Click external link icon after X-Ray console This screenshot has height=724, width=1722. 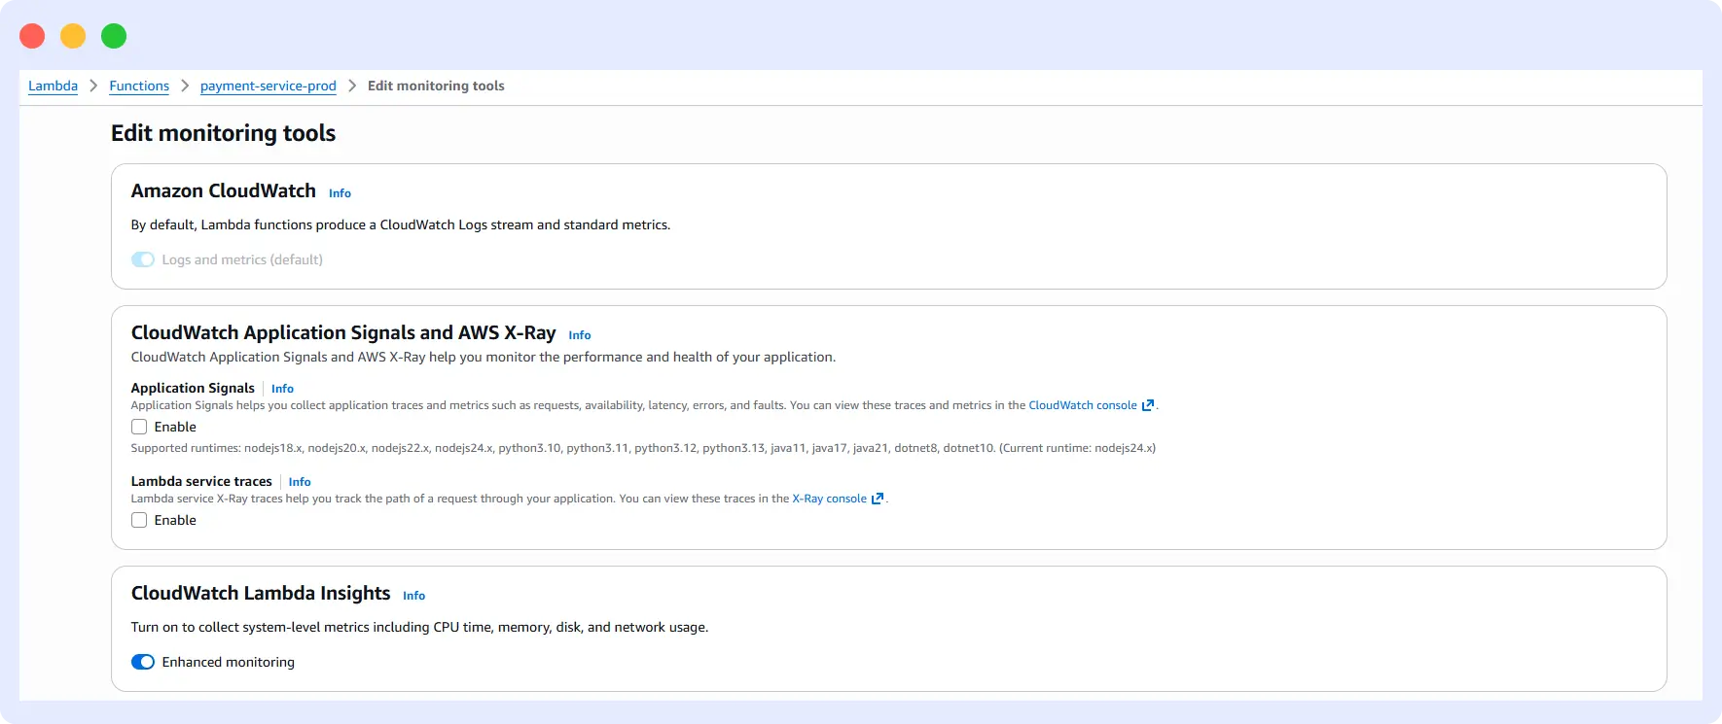(878, 499)
